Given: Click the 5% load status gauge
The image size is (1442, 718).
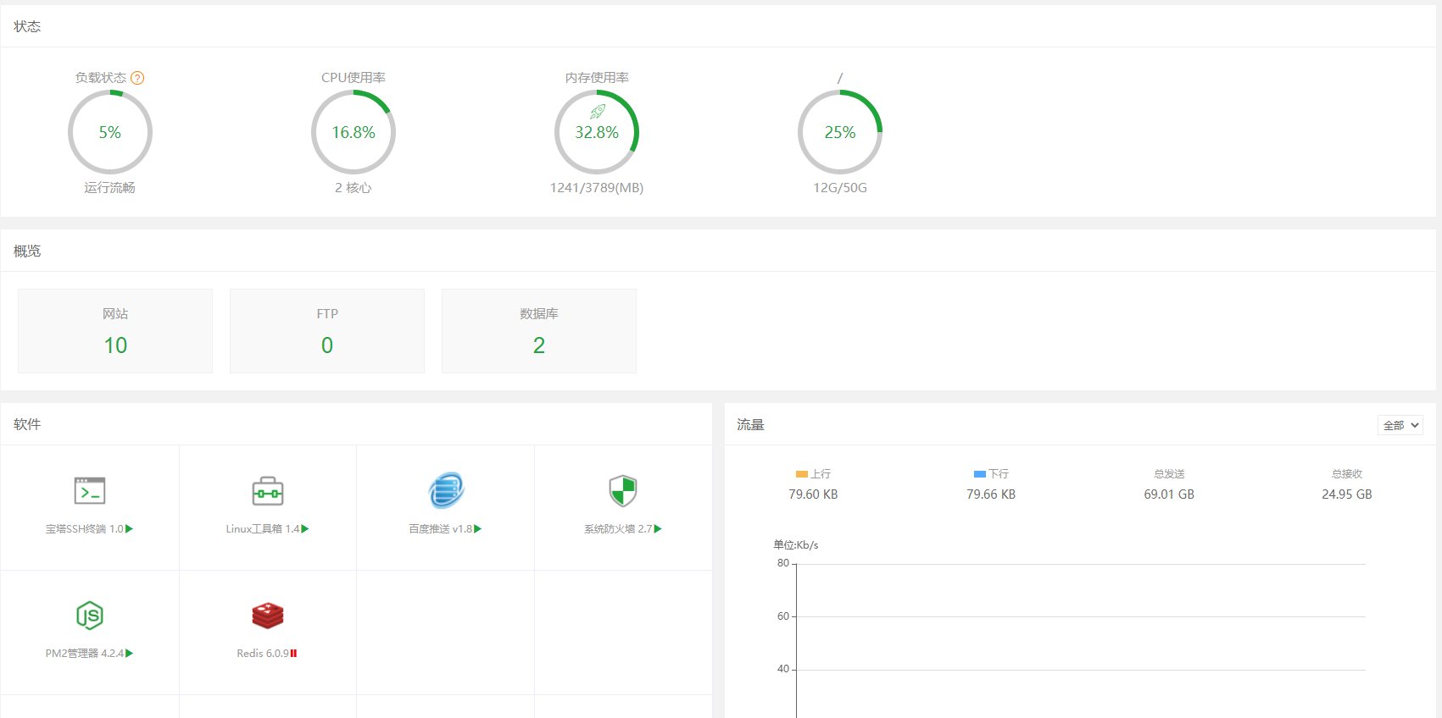Looking at the screenshot, I should coord(110,132).
